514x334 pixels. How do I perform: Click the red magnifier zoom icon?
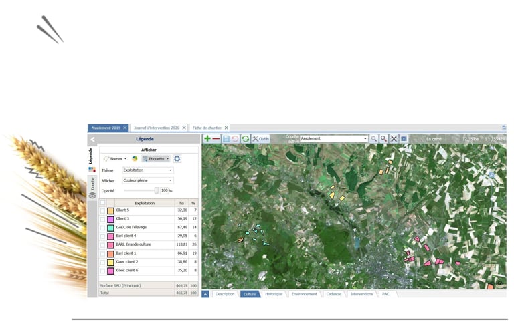tap(383, 139)
